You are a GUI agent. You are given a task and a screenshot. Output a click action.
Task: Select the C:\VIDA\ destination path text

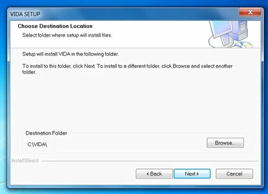click(x=37, y=144)
